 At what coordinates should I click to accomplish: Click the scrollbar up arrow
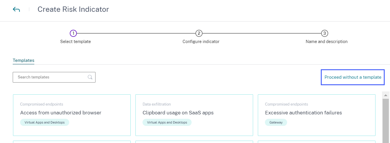pyautogui.click(x=386, y=95)
